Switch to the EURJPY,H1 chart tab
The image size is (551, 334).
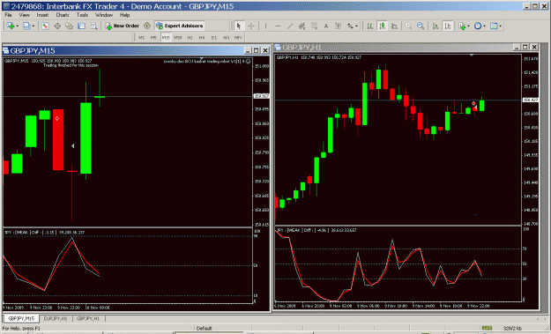(x=56, y=318)
